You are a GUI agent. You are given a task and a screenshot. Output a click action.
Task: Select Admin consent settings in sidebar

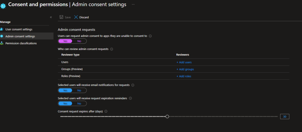tap(20, 36)
